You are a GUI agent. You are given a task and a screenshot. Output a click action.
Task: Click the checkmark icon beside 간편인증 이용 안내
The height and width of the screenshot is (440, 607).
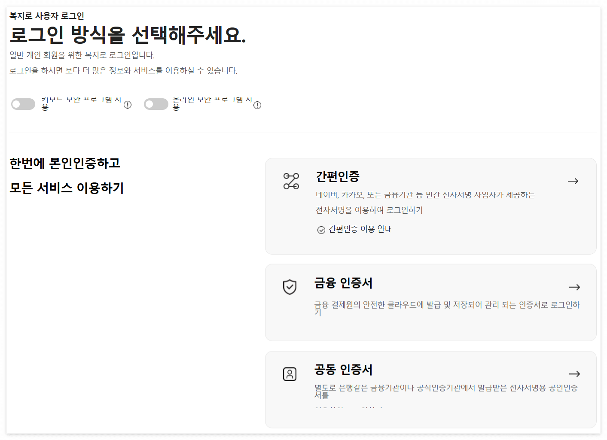[321, 230]
